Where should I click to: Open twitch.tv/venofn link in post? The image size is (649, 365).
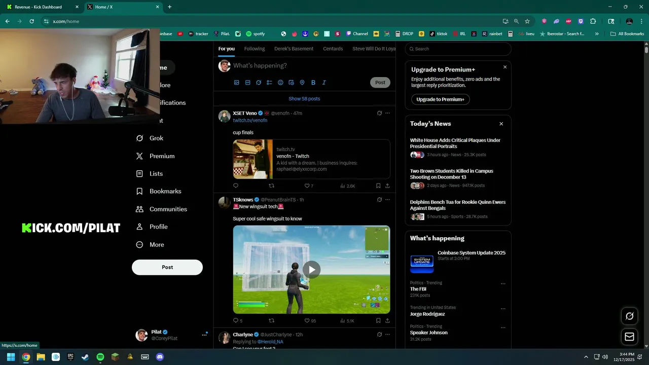(x=250, y=121)
